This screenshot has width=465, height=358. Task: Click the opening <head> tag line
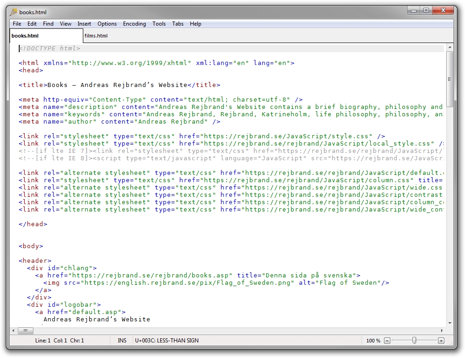pos(31,71)
